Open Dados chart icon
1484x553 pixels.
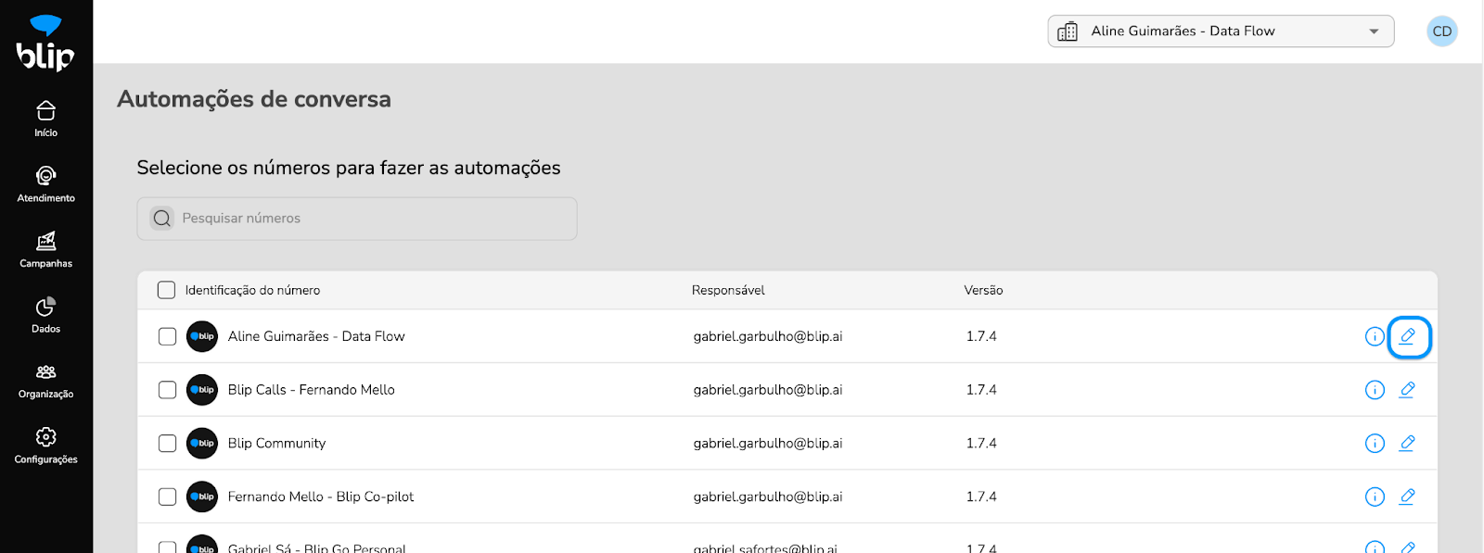(45, 307)
